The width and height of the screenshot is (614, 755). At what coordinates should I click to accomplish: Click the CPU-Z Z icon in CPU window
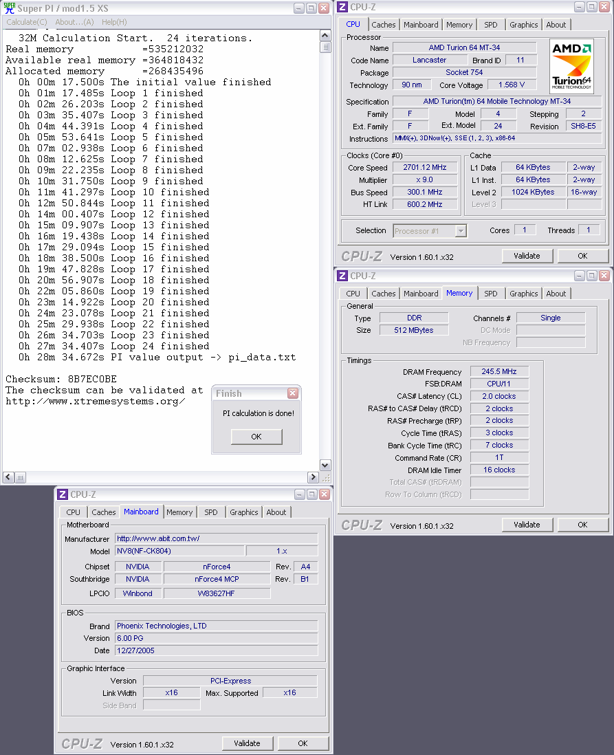pyautogui.click(x=342, y=8)
